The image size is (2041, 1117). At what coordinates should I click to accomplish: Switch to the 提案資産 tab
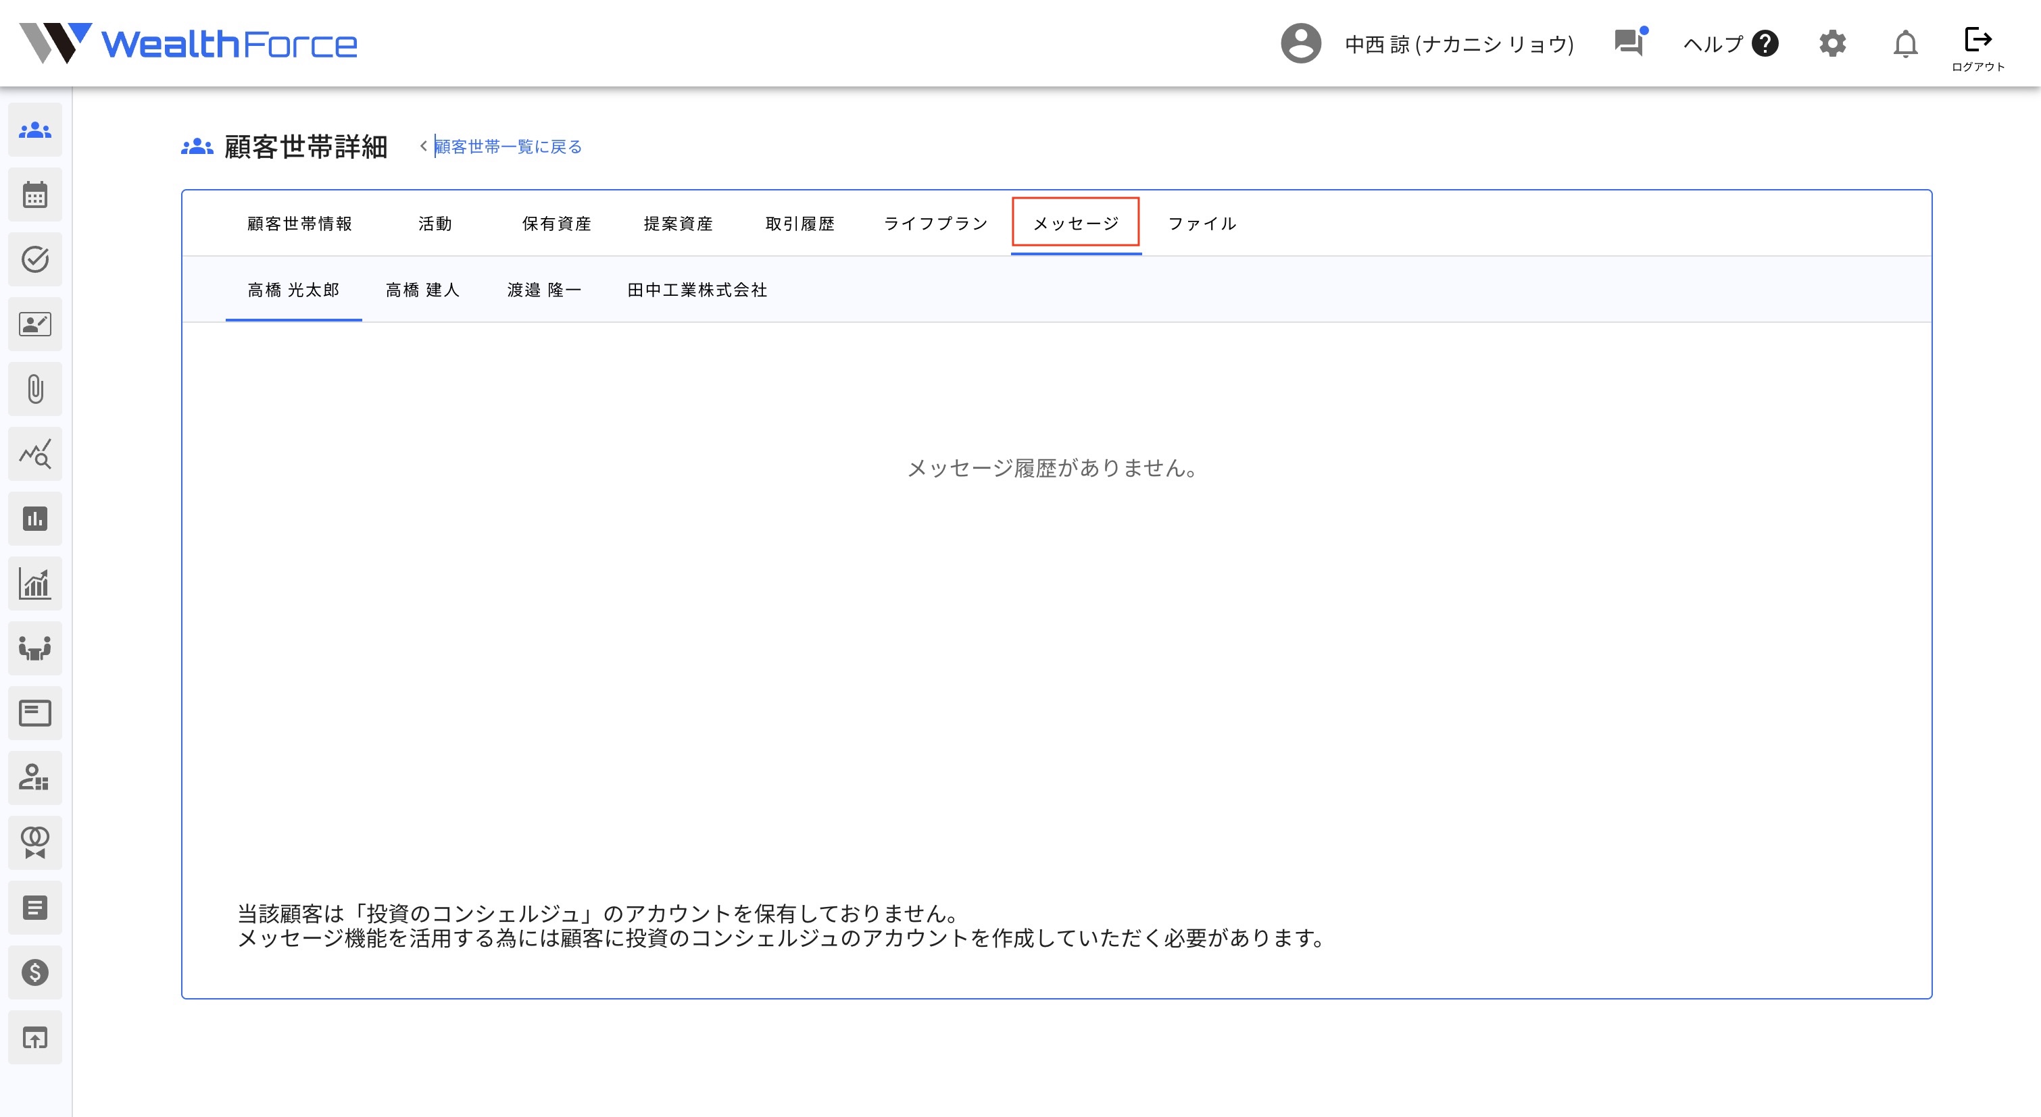679,224
